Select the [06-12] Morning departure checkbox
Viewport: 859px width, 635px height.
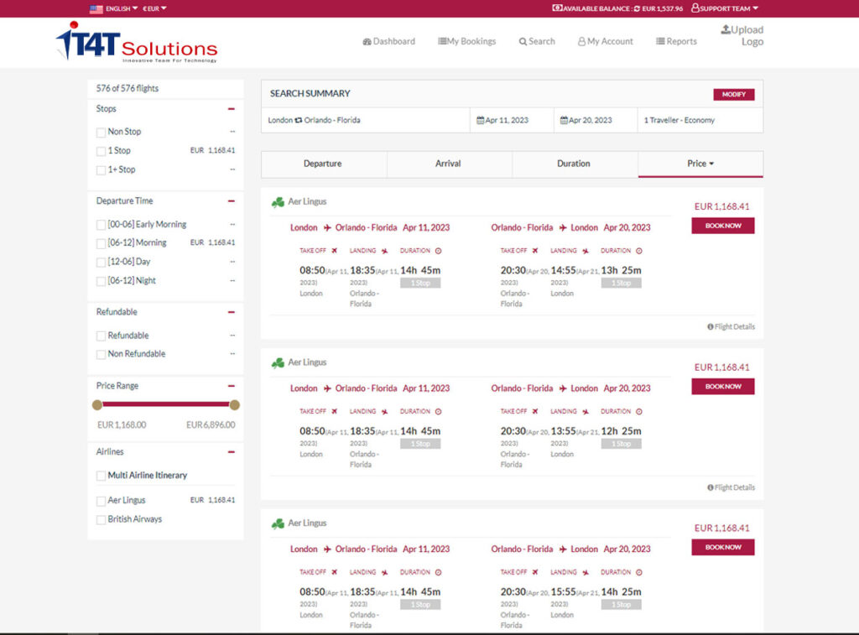pyautogui.click(x=101, y=243)
